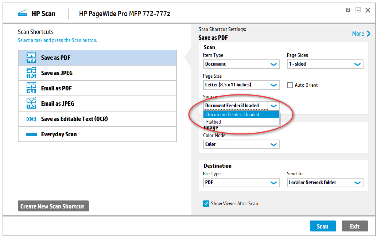Expand the Color Mode dropdown

pyautogui.click(x=273, y=144)
